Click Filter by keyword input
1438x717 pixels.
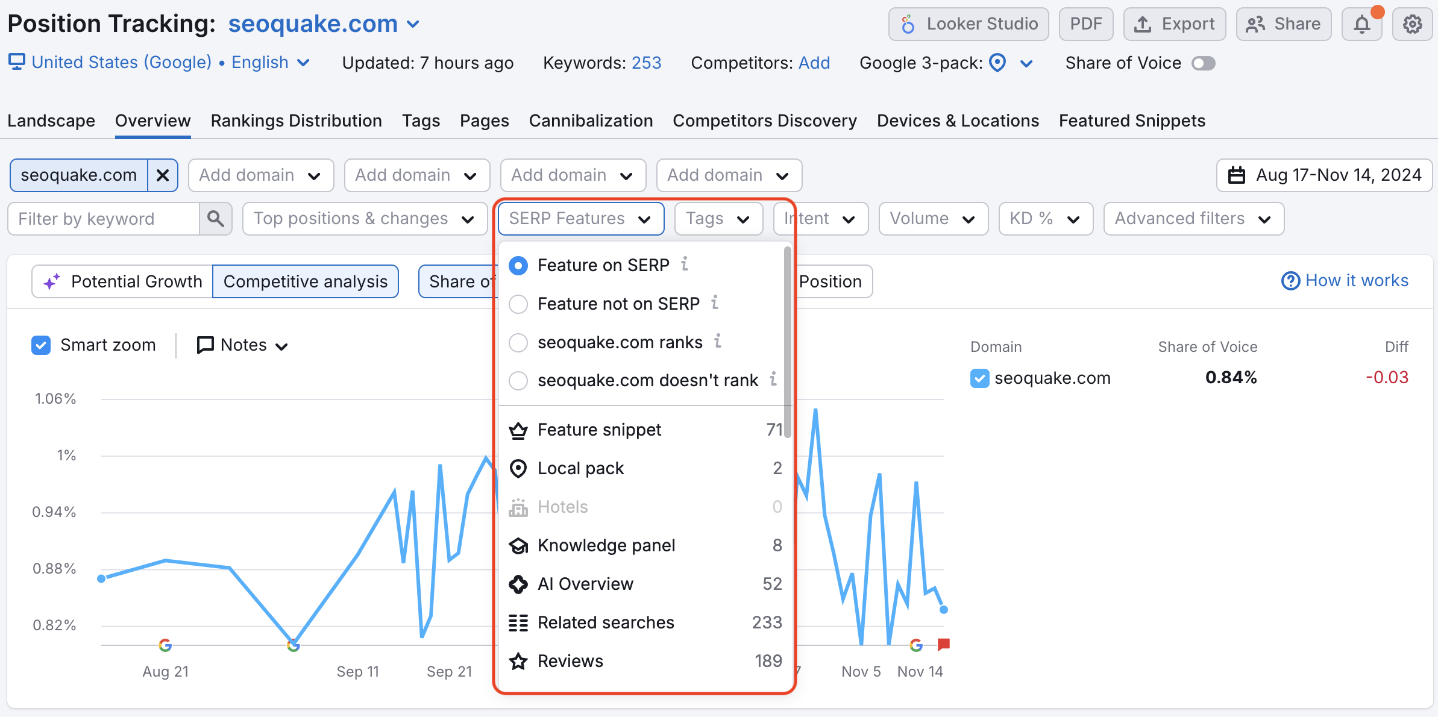pyautogui.click(x=104, y=219)
